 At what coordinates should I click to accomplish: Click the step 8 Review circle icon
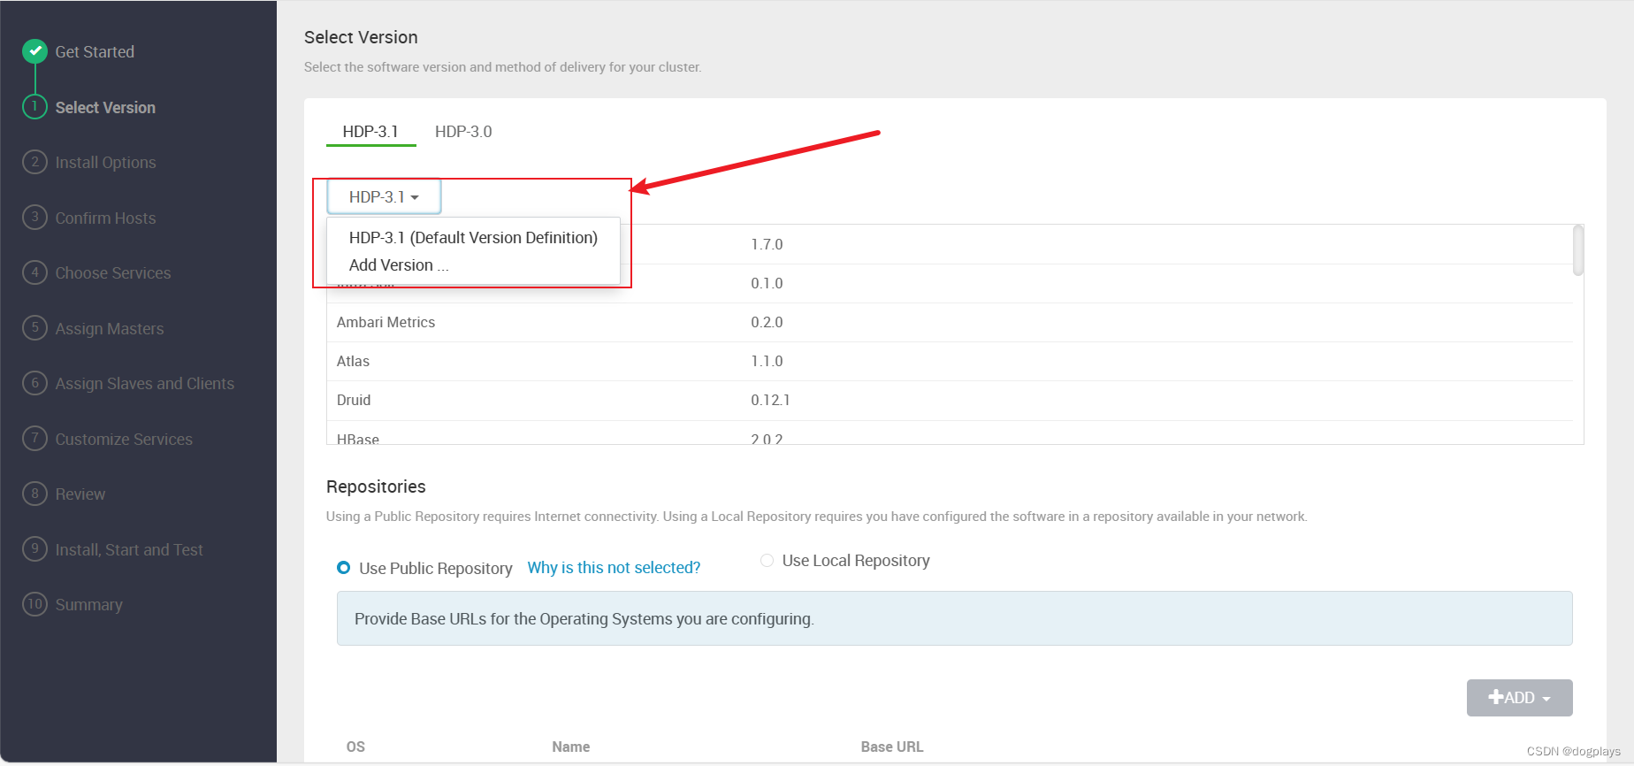tap(34, 494)
